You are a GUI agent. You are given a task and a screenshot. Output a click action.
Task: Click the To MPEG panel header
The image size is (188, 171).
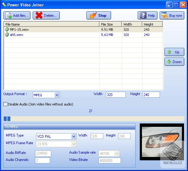(x=69, y=127)
